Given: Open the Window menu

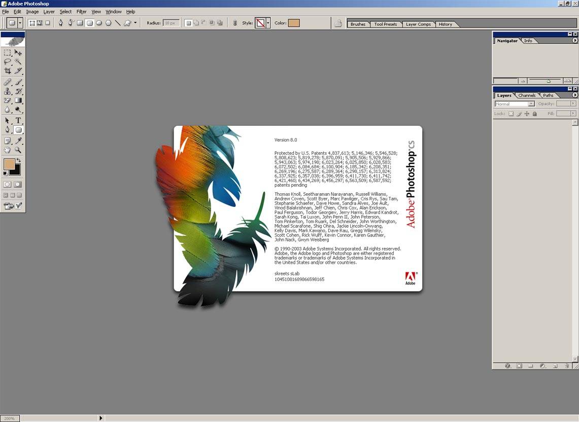Looking at the screenshot, I should tap(113, 12).
